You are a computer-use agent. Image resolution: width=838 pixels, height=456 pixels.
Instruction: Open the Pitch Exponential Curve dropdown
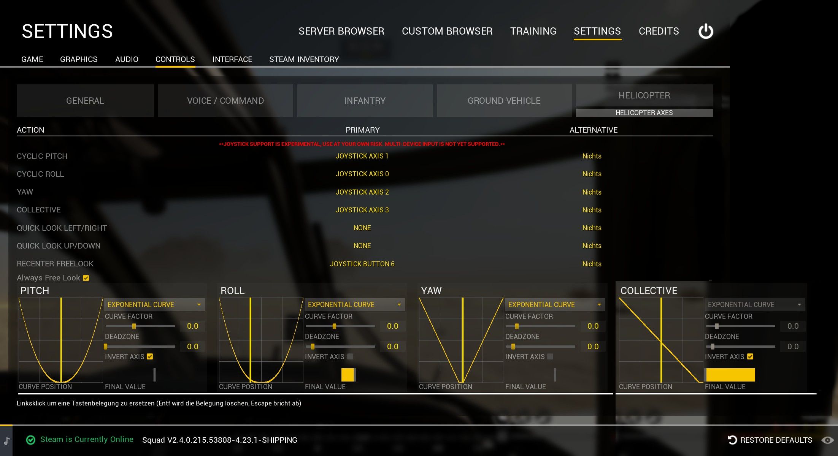click(x=154, y=305)
